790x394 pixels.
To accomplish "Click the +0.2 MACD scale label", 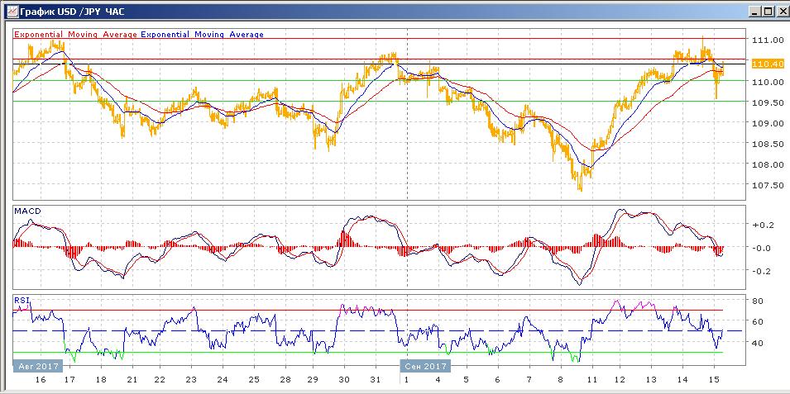I will coord(761,225).
